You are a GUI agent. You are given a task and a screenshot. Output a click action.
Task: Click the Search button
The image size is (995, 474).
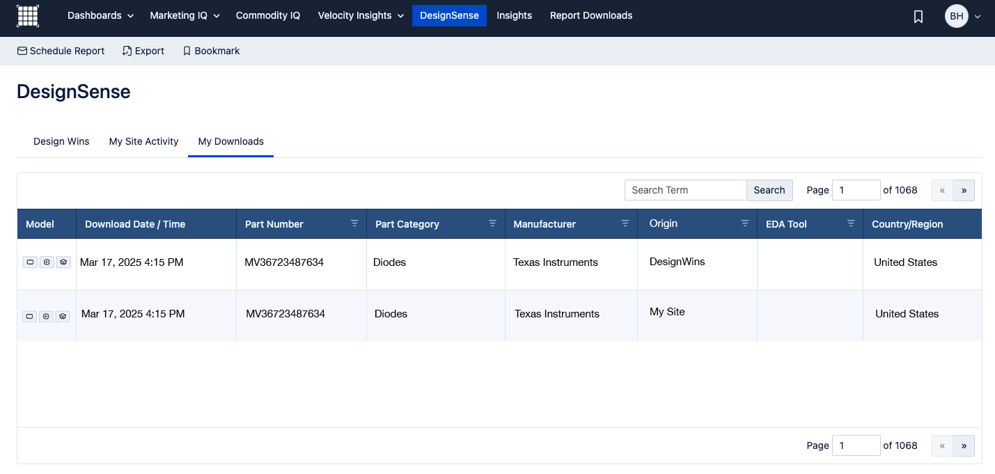(769, 190)
